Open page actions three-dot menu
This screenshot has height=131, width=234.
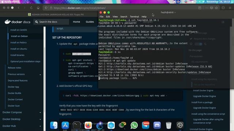pyautogui.click(x=207, y=8)
